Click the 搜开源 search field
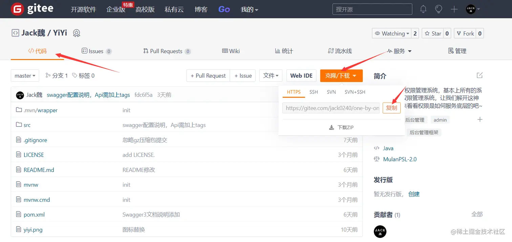 click(372, 9)
